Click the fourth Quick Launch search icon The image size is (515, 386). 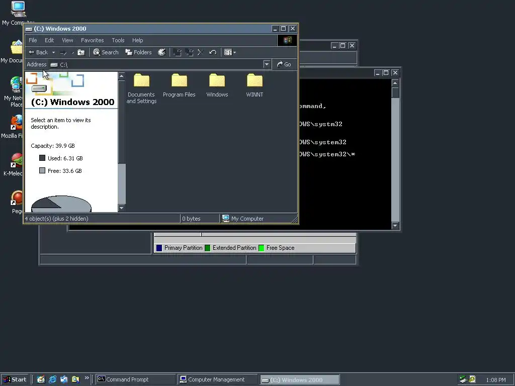click(75, 379)
